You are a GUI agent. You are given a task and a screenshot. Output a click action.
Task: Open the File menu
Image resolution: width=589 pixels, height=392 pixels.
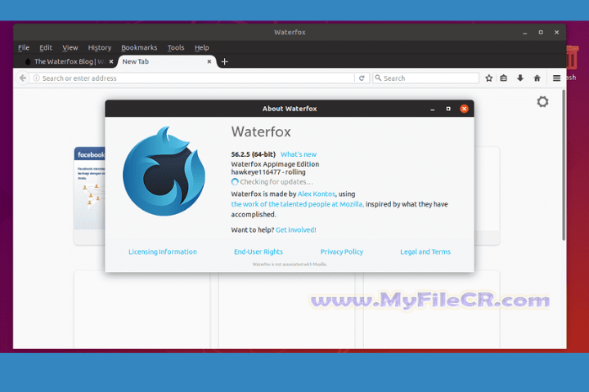point(24,47)
